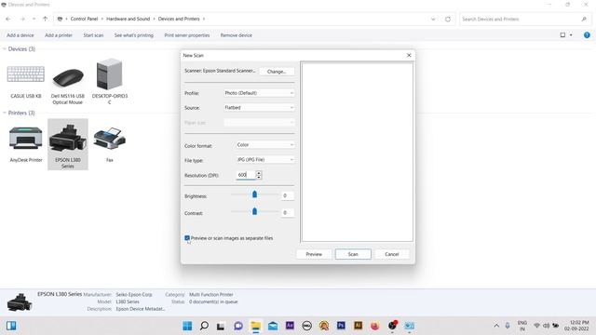Image resolution: width=596 pixels, height=335 pixels.
Task: Click the Scan button
Action: click(353, 254)
